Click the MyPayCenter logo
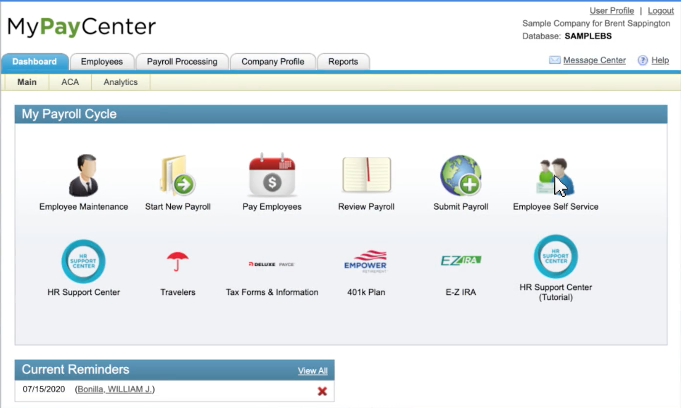The width and height of the screenshot is (681, 408). [82, 27]
